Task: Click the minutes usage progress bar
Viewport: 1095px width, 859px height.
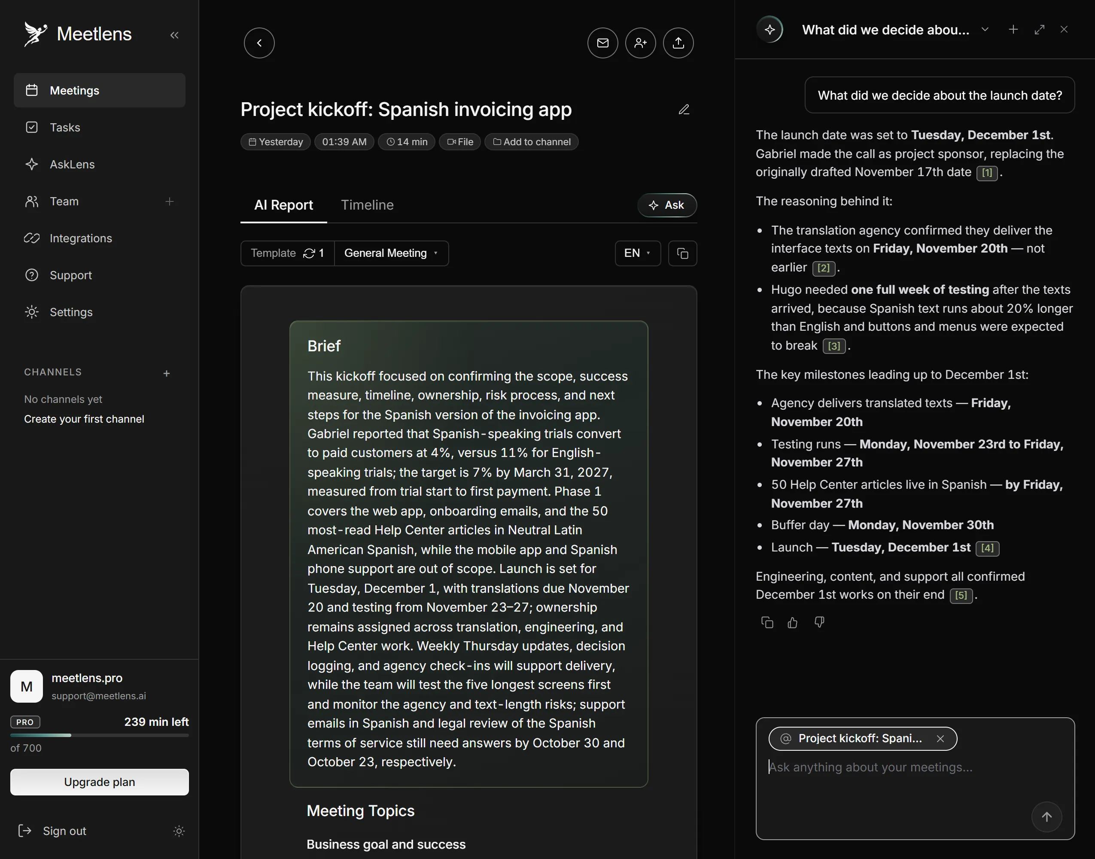Action: pos(100,735)
